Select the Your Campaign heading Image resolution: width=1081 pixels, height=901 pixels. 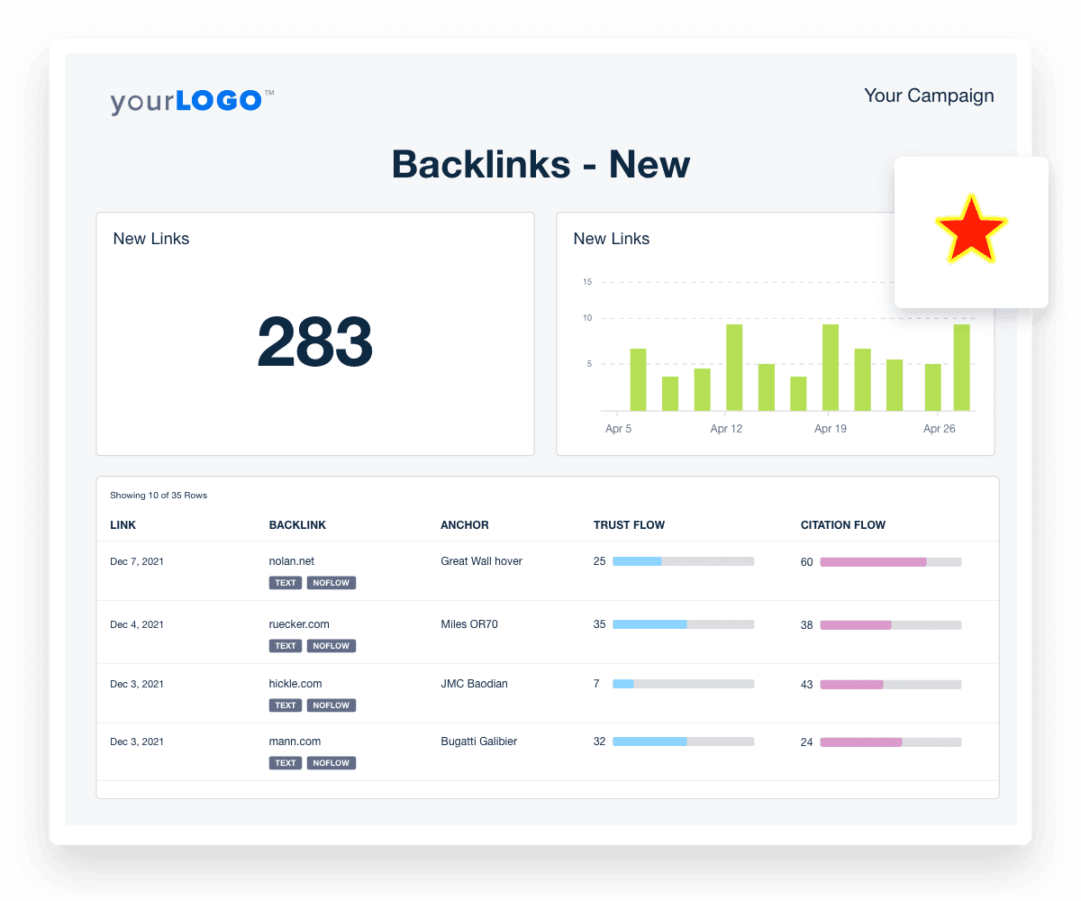coord(929,96)
